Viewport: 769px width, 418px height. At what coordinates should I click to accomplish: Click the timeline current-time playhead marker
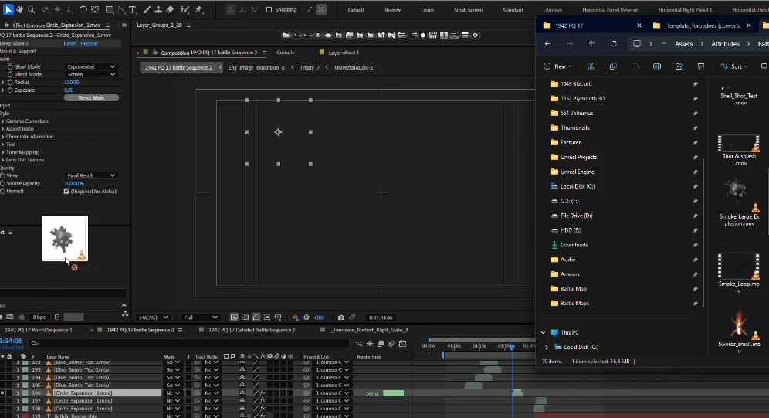coord(512,347)
